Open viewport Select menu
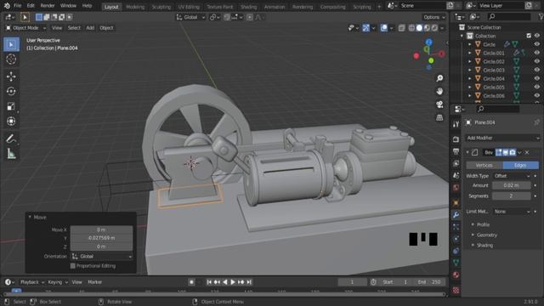544x306 pixels. pyautogui.click(x=74, y=28)
